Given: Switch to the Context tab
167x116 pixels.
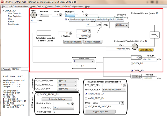Looking at the screenshot, I should [x=16, y=69].
